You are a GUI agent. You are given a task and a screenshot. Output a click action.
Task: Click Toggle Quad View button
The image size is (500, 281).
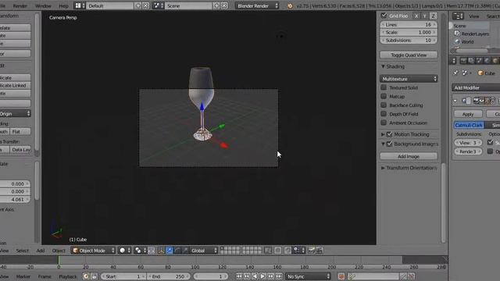point(409,55)
